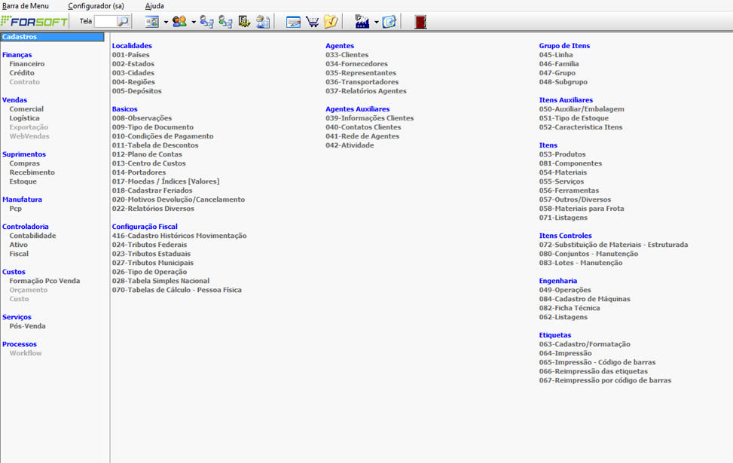The image size is (733, 463).
Task: Open 082-Ficha Técnica
Action: 570,308
